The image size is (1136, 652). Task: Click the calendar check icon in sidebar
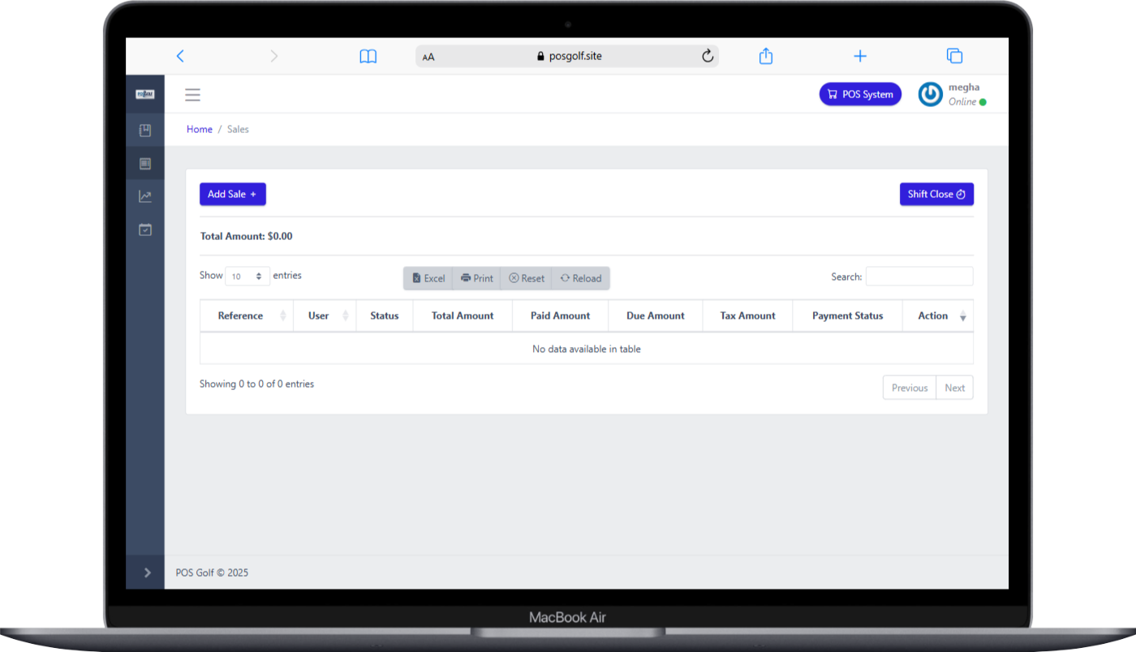145,229
